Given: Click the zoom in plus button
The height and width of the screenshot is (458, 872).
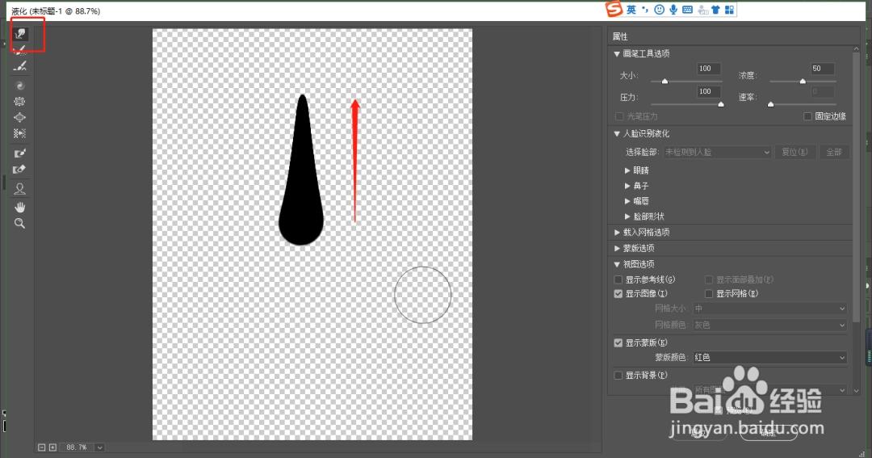Looking at the screenshot, I should 52,447.
